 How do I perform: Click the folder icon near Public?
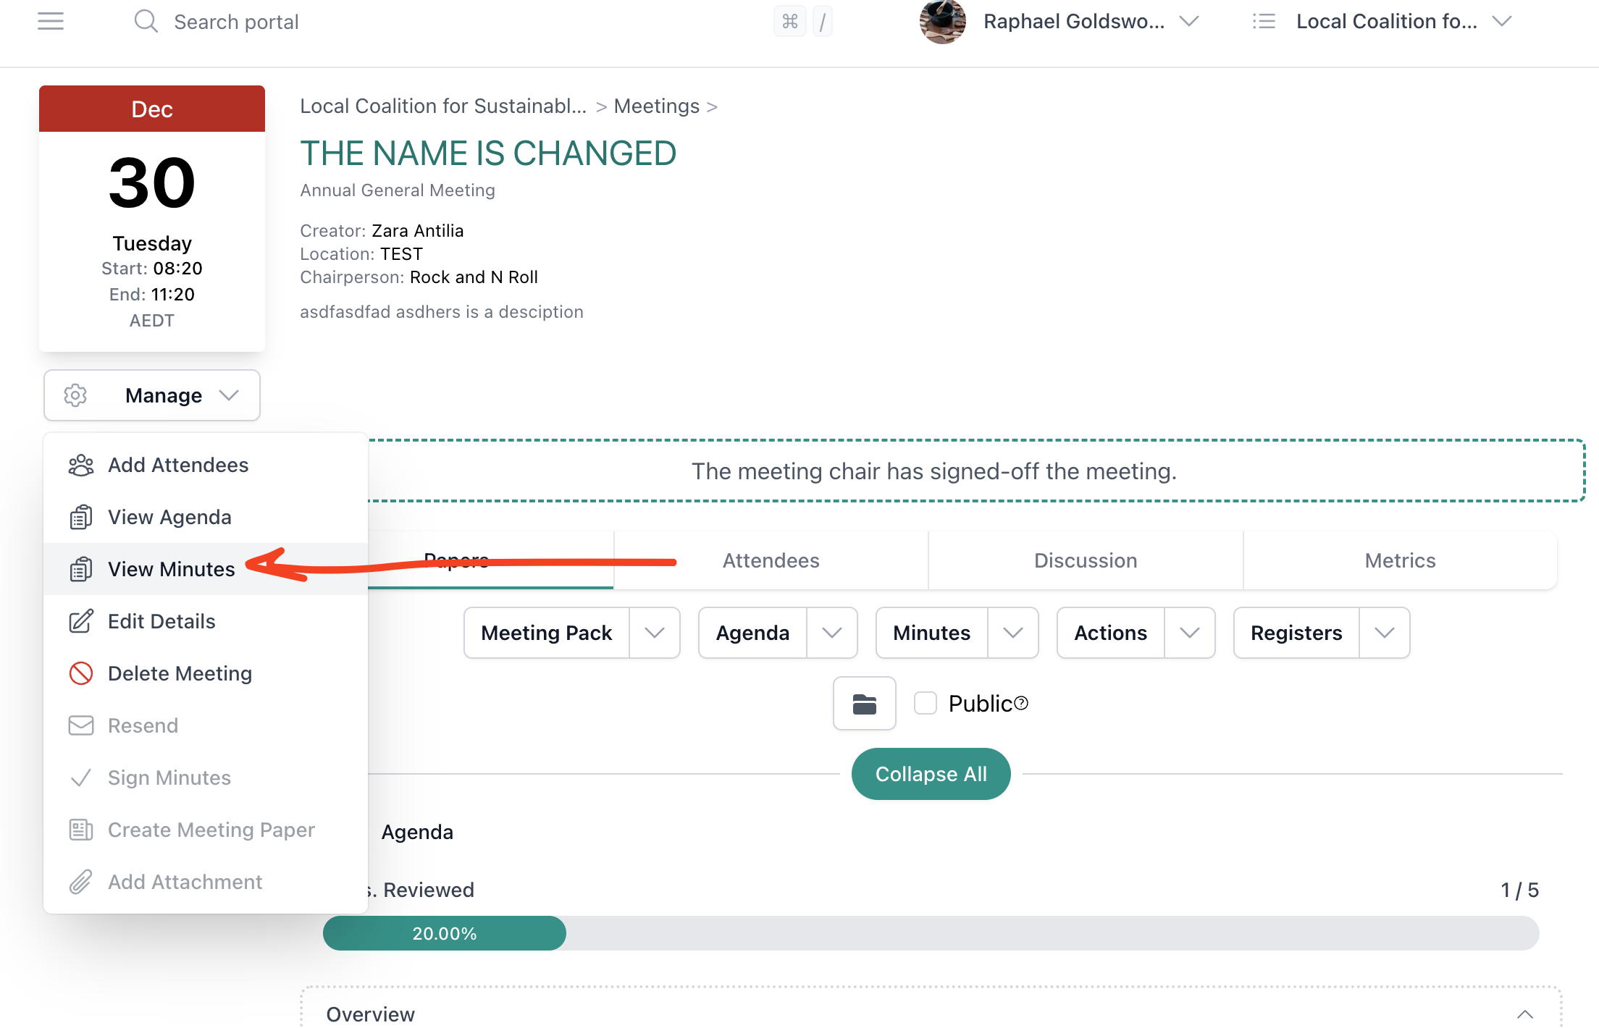[864, 703]
